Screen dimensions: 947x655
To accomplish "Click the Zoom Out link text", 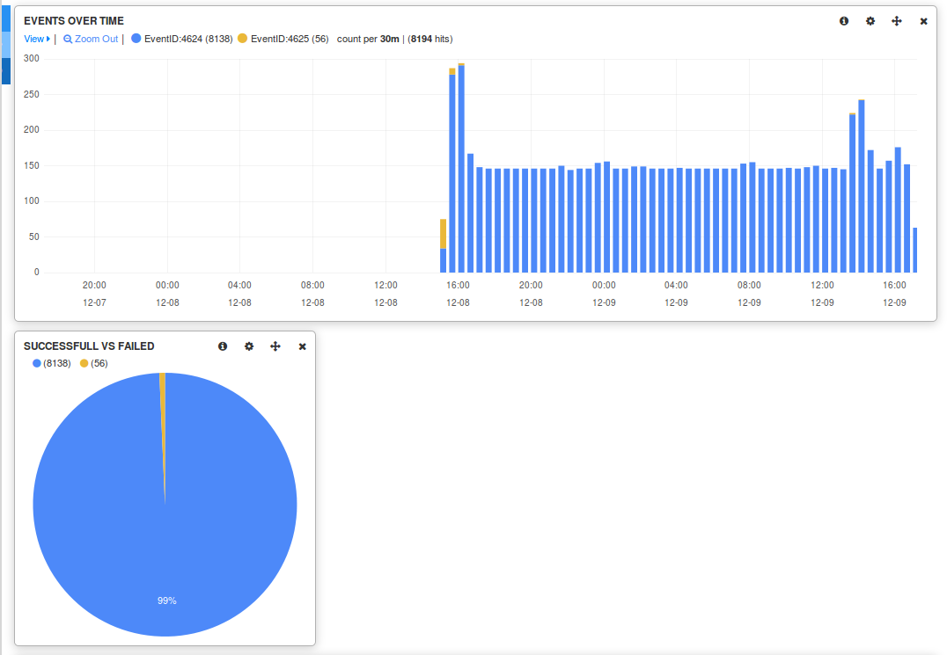I will 96,39.
